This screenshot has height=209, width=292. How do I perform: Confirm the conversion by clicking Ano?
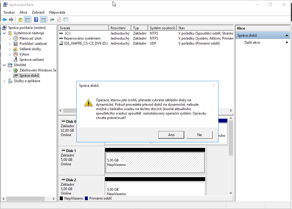[171, 135]
